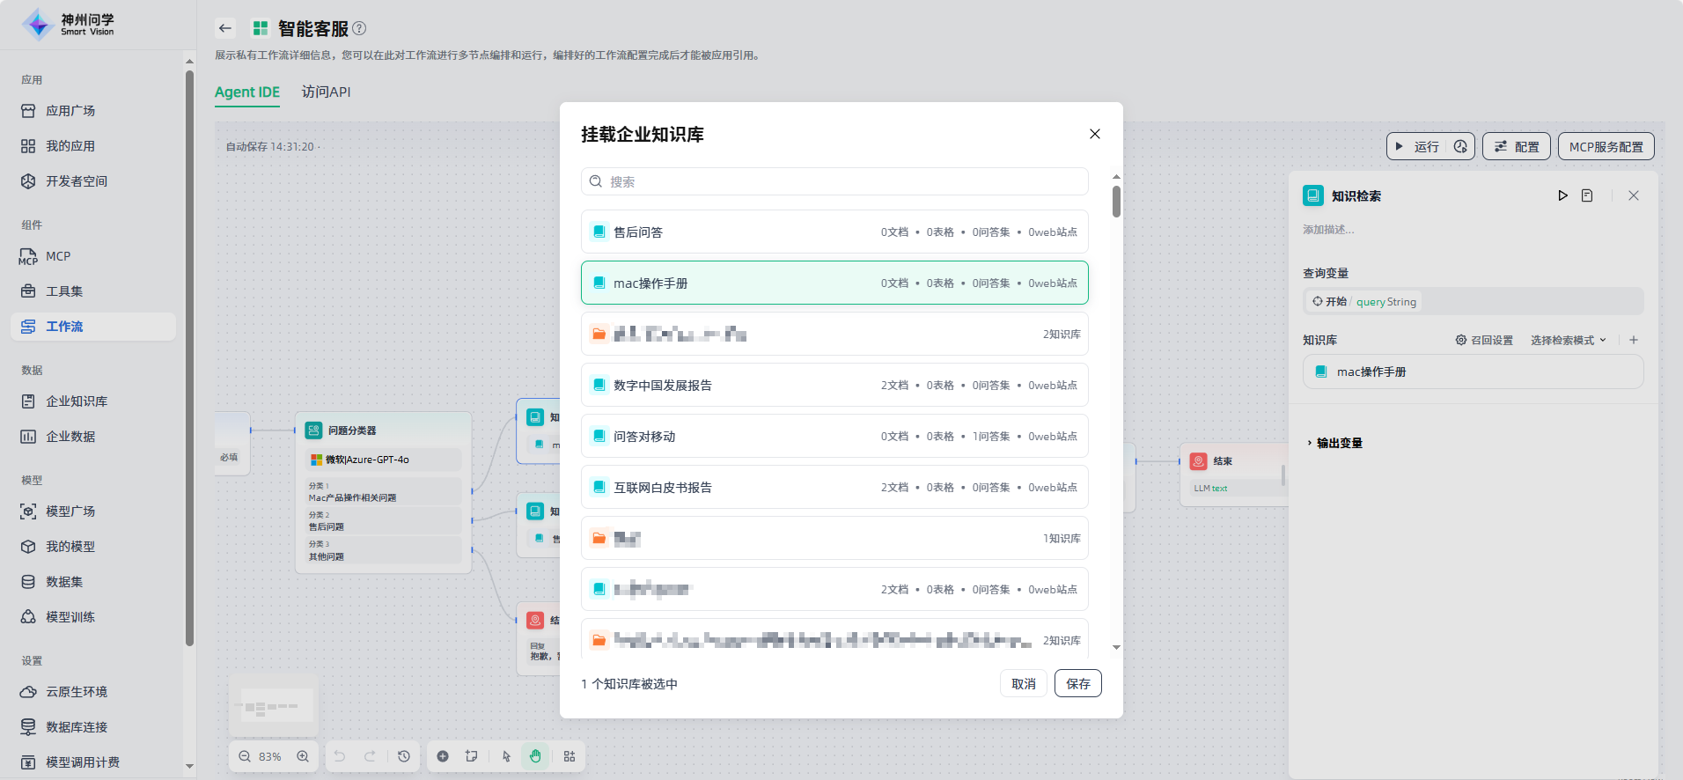Click the 取消 button

point(1023,684)
